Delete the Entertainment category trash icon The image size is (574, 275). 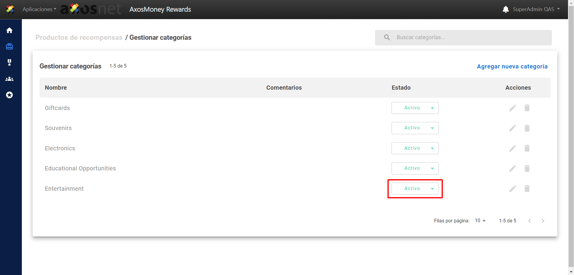pyautogui.click(x=527, y=189)
